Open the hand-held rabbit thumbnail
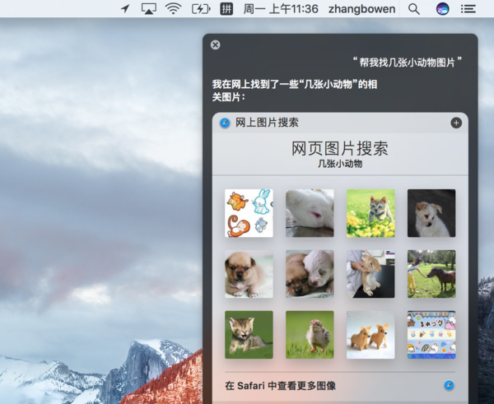 pos(370,274)
